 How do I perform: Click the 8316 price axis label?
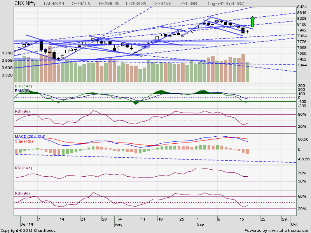pyautogui.click(x=302, y=13)
